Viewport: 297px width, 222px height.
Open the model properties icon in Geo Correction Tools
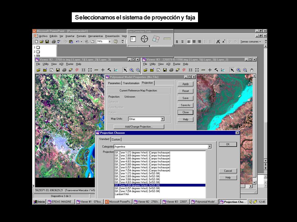[133, 39]
